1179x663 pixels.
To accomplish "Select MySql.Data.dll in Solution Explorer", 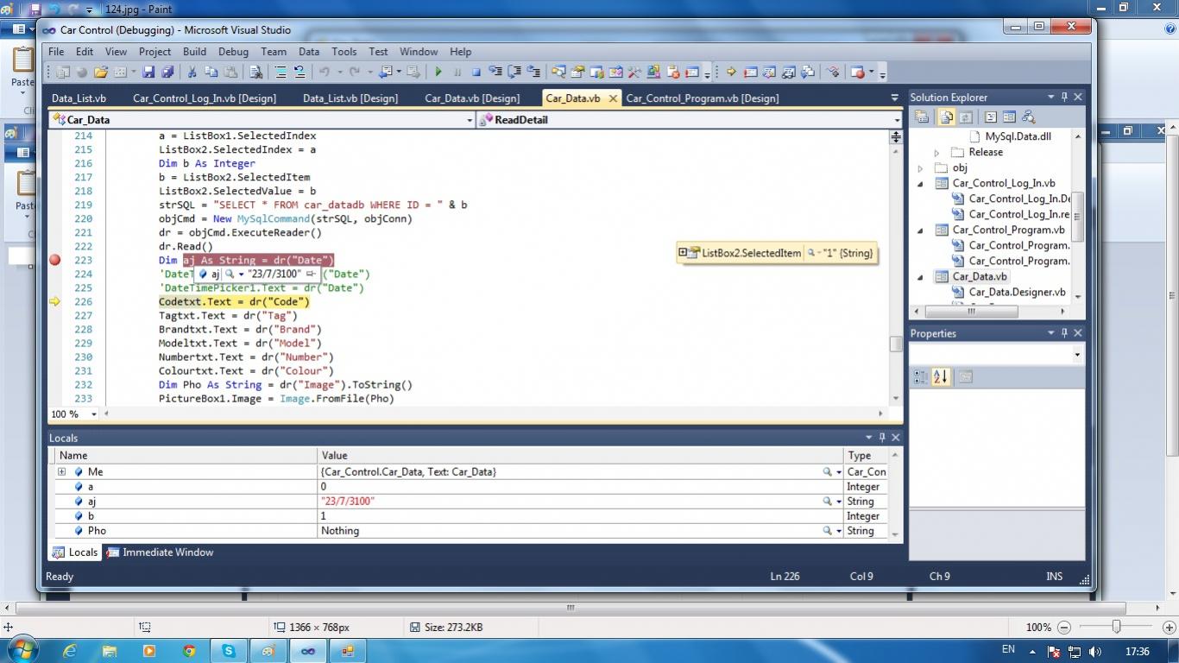I will [x=1018, y=136].
